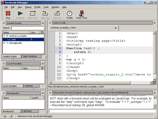Float the Breakpoints panel via its box
This screenshot has width=158, height=119.
click(x=4, y=93)
